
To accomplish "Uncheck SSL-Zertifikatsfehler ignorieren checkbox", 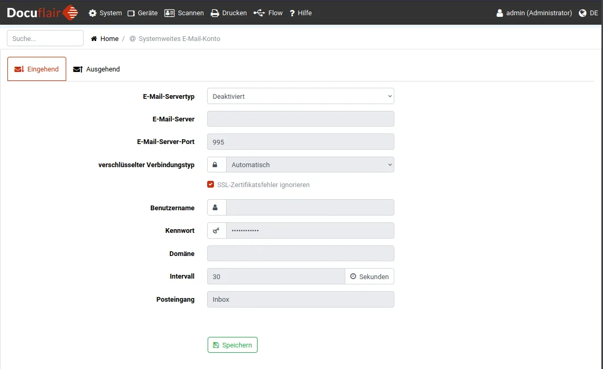I will click(211, 184).
